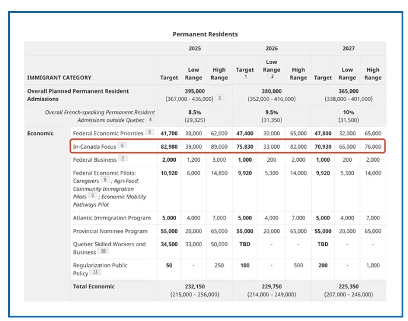Click the 2026 overall admissions figure 380,000

point(271,91)
